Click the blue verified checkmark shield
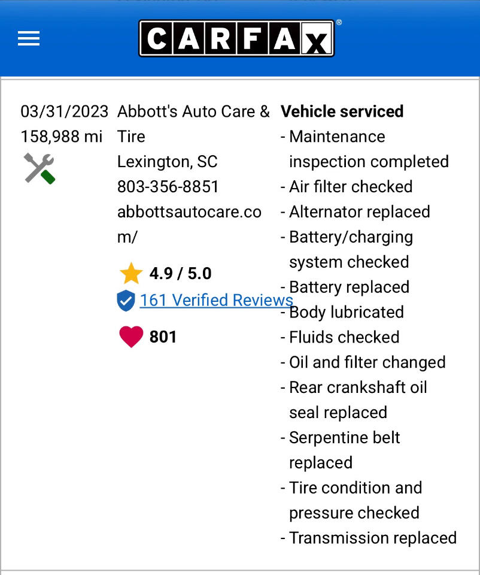The width and height of the screenshot is (480, 575). pos(125,300)
